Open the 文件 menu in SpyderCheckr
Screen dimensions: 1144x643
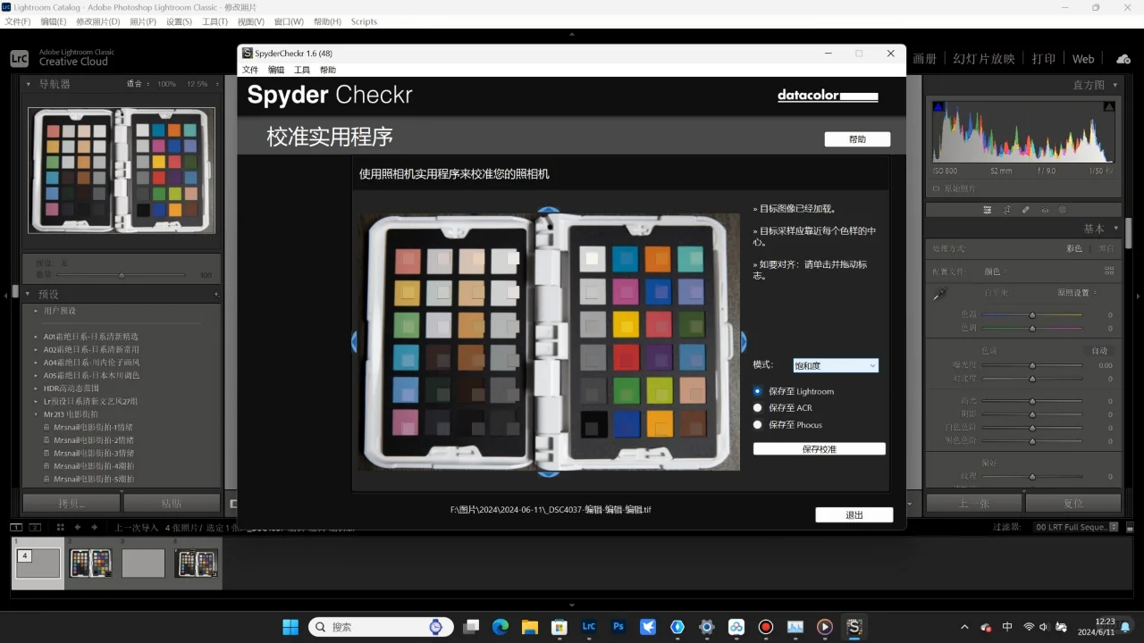point(250,70)
